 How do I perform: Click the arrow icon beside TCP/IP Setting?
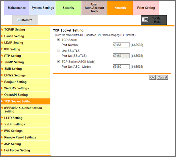(2, 30)
